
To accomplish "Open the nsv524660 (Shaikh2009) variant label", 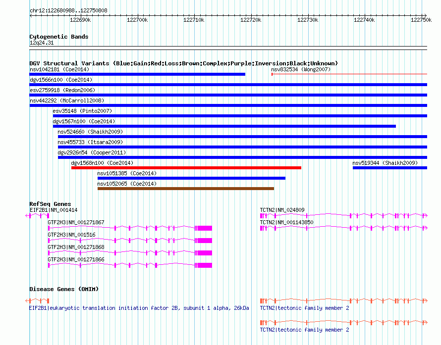I will pyautogui.click(x=90, y=132).
